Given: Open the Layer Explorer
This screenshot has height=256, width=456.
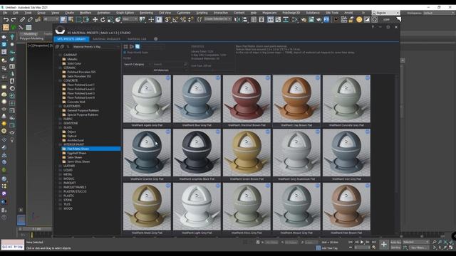Looking at the screenshot, I should 261,20.
